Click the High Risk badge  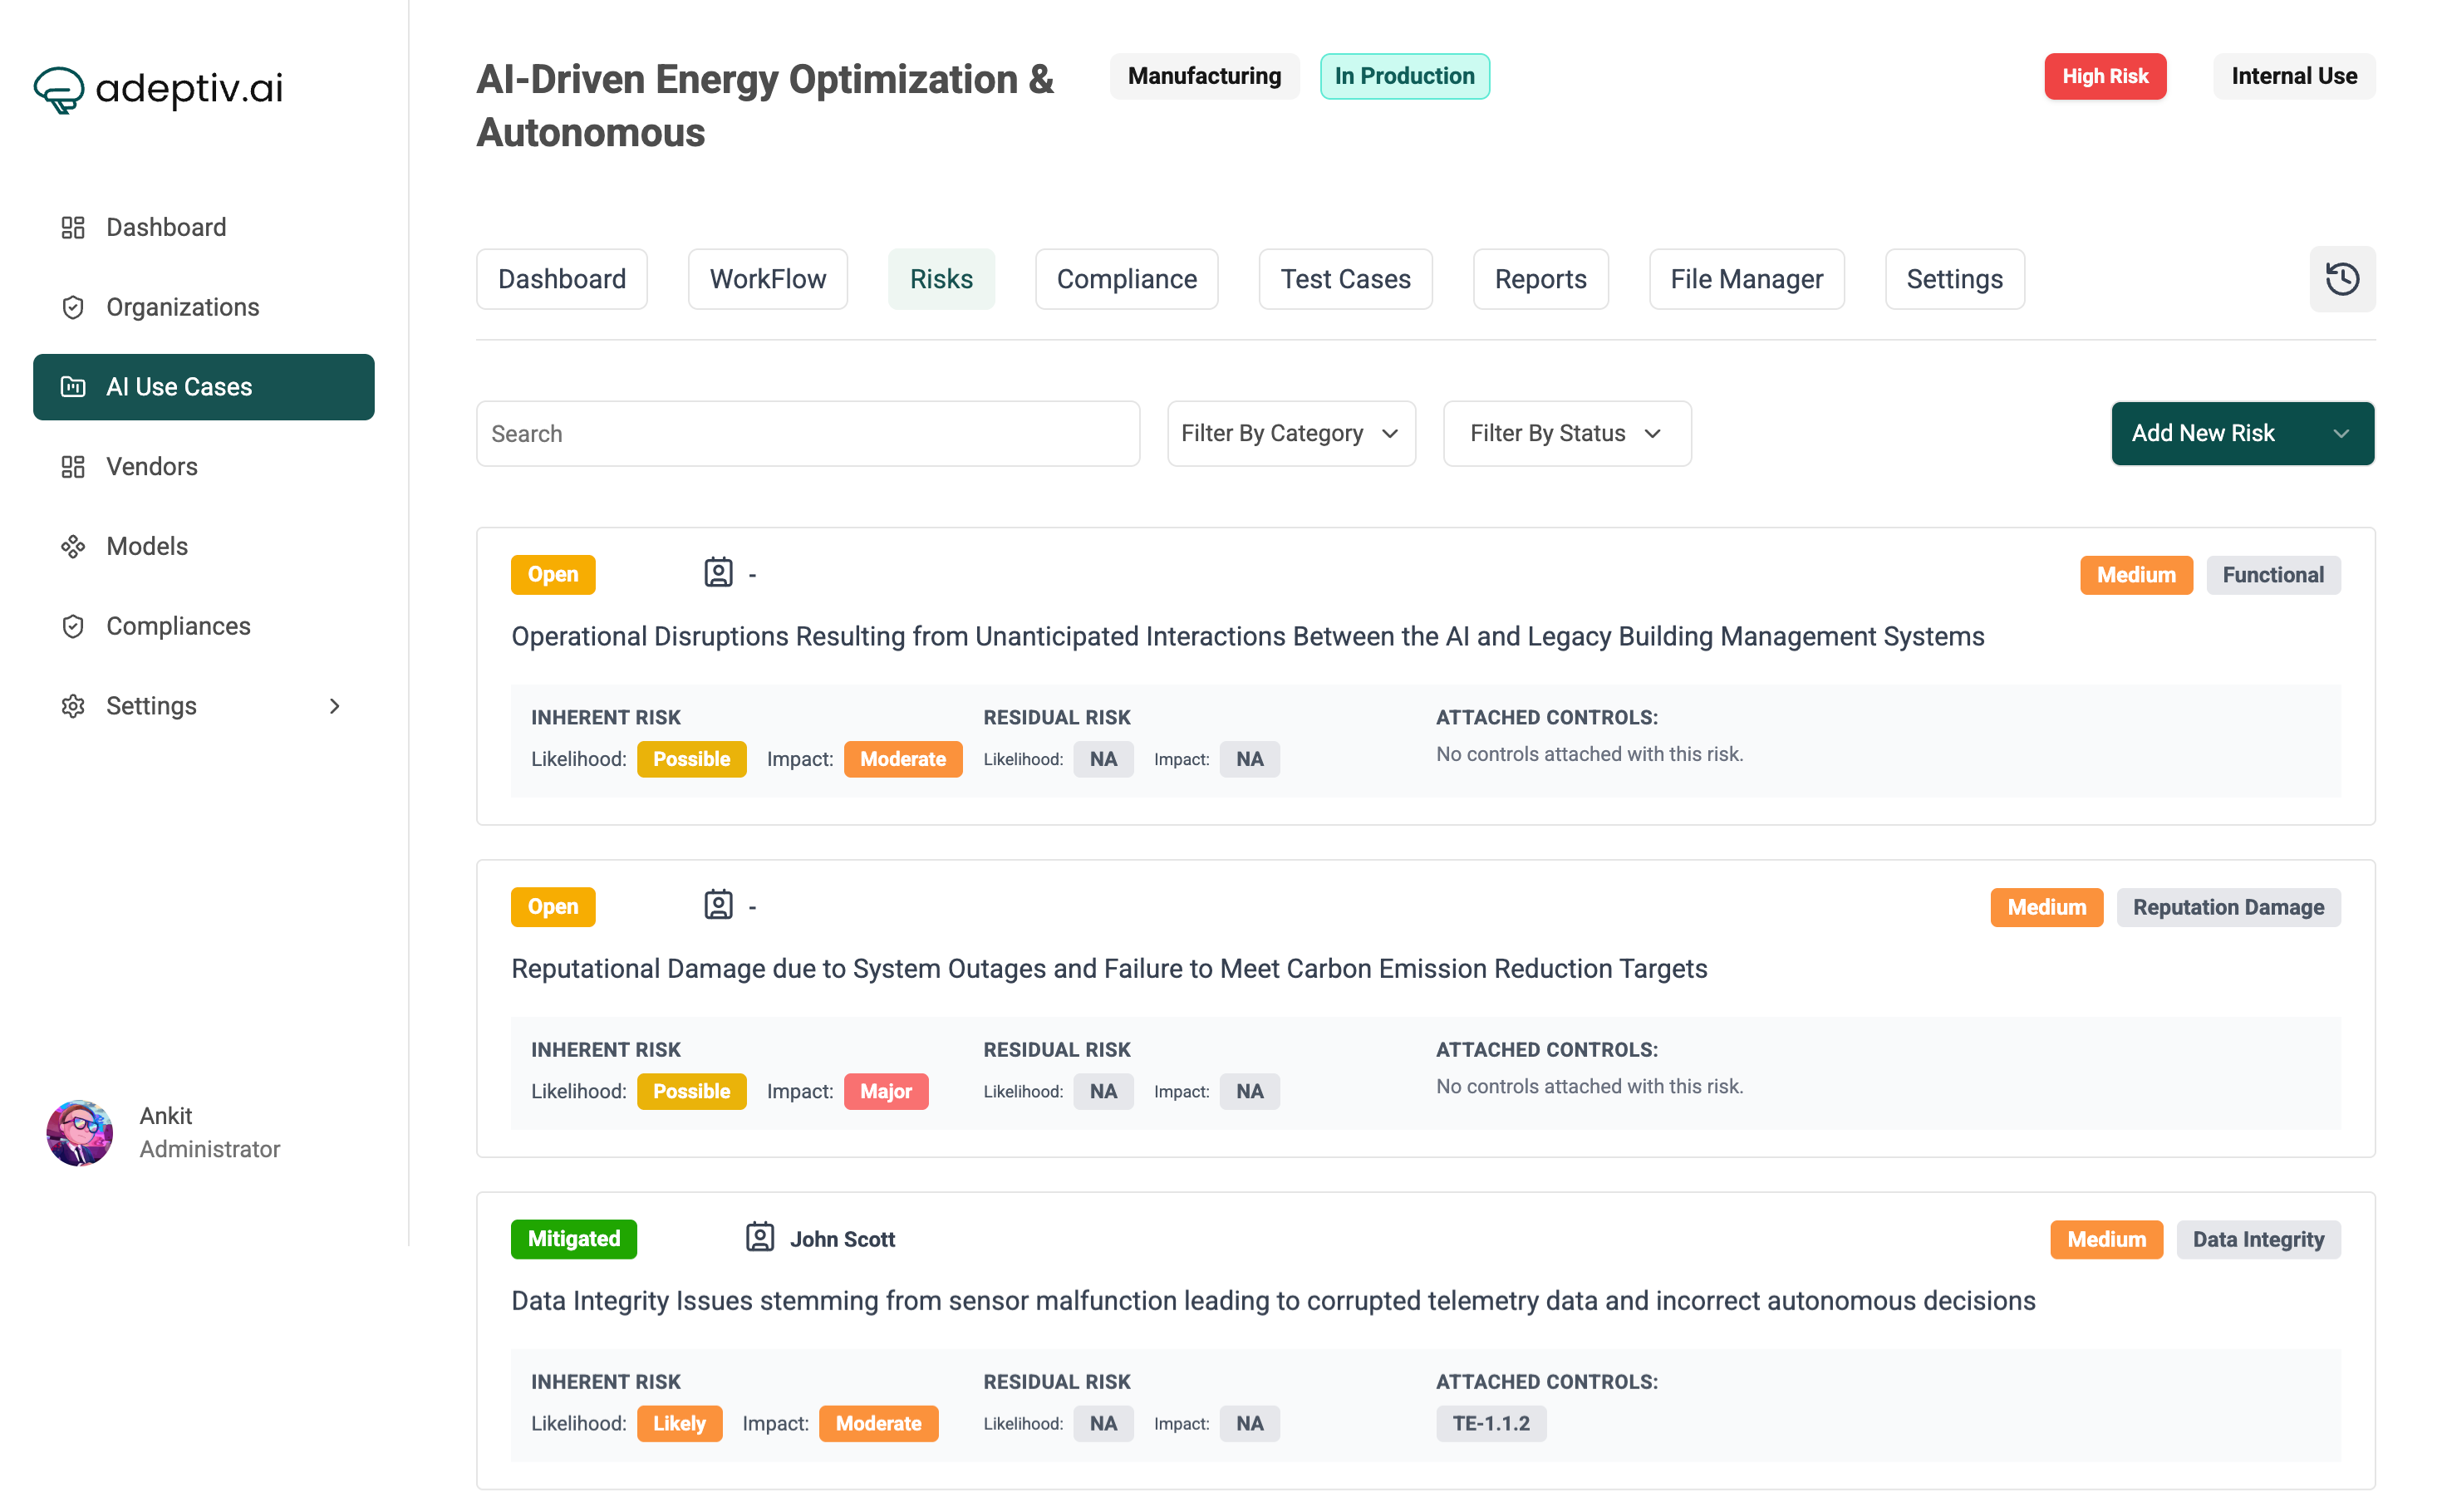point(2105,76)
